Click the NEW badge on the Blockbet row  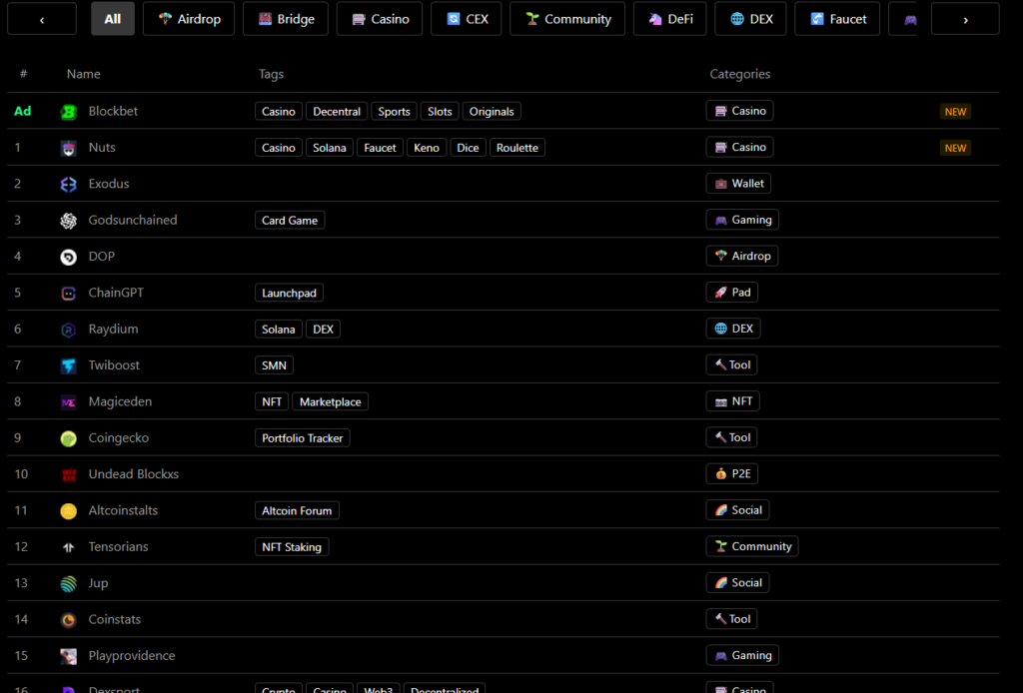(x=955, y=111)
